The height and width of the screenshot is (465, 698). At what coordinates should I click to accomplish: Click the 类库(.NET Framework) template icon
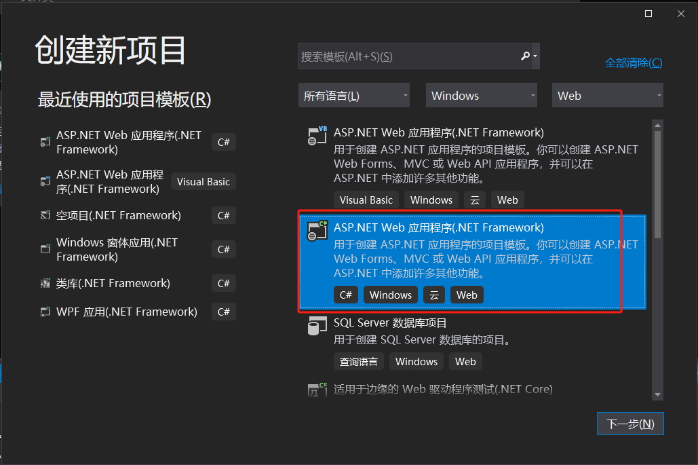pyautogui.click(x=45, y=283)
